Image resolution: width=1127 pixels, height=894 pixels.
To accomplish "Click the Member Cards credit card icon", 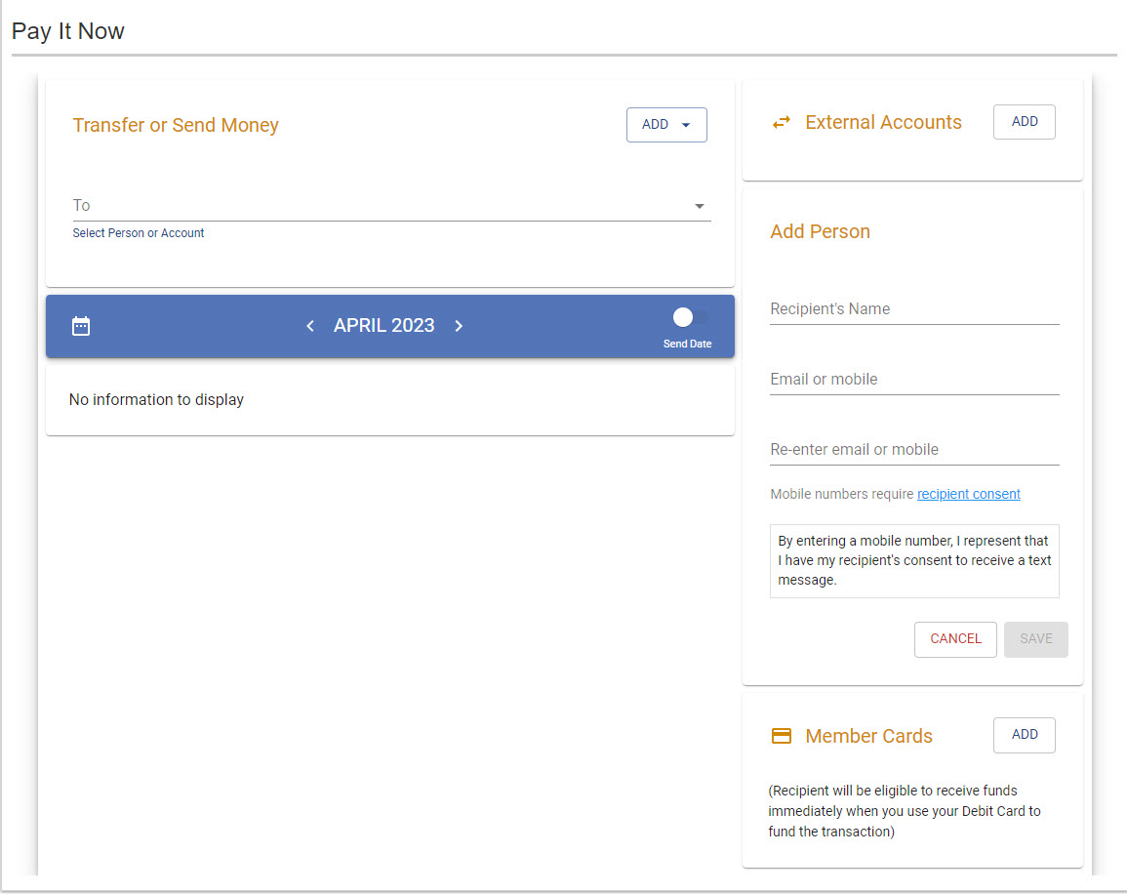I will [781, 736].
